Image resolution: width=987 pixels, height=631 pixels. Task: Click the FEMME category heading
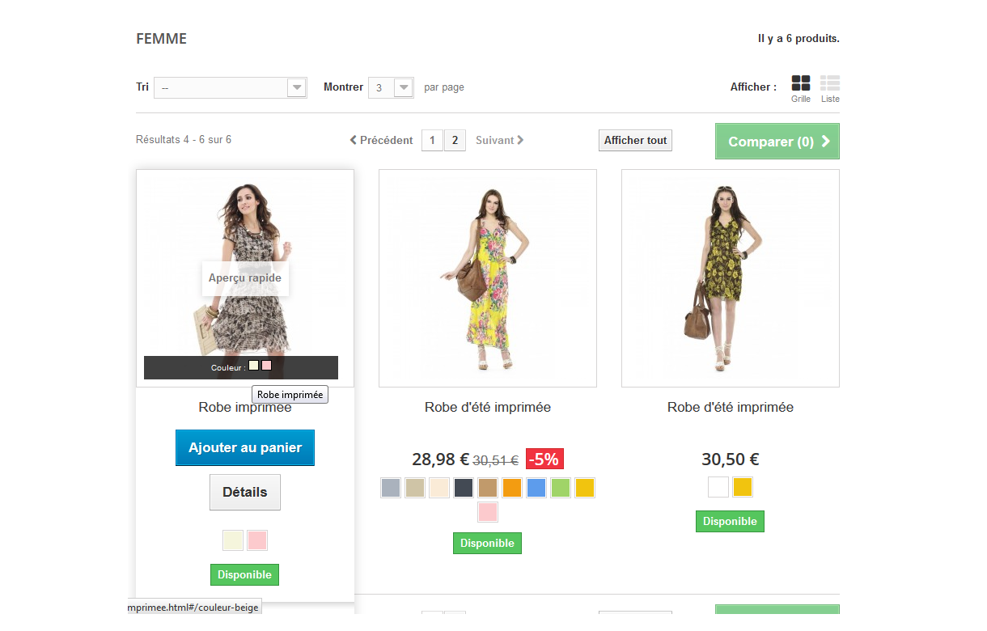[x=162, y=39]
